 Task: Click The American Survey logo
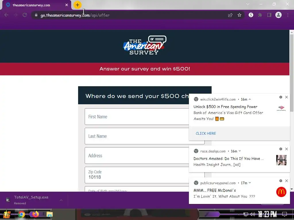(145, 45)
